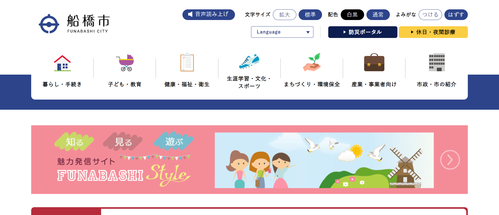Go to home via Funabashi City logo

click(74, 24)
